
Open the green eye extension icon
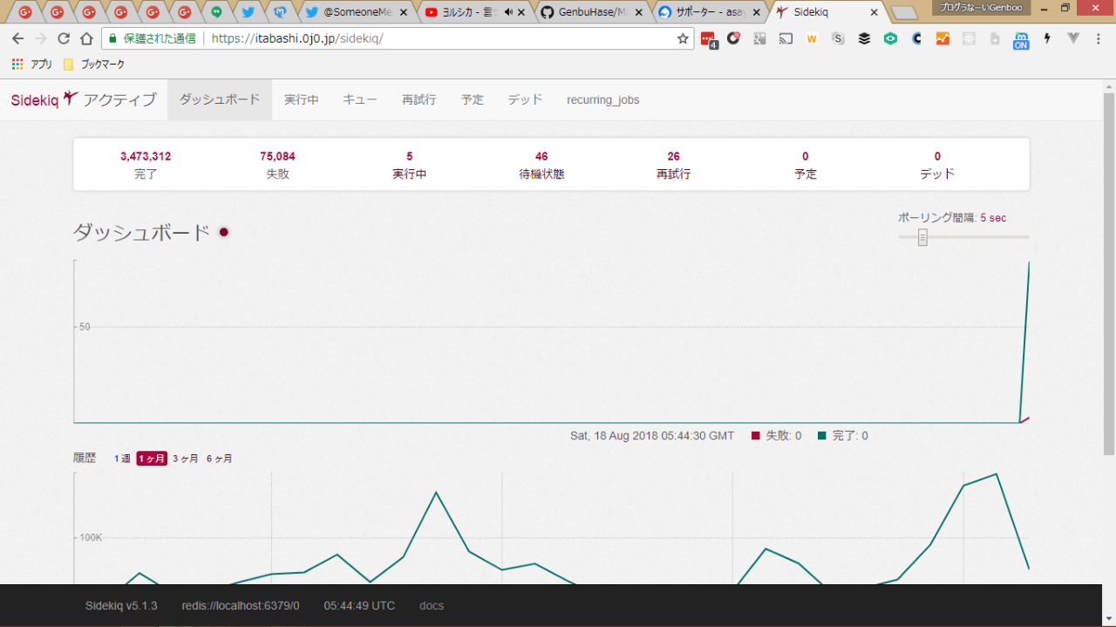click(x=890, y=38)
